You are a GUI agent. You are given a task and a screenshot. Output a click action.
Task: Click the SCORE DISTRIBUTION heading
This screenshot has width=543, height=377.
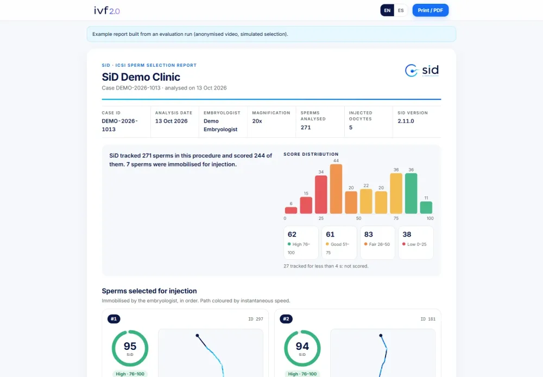coord(311,154)
